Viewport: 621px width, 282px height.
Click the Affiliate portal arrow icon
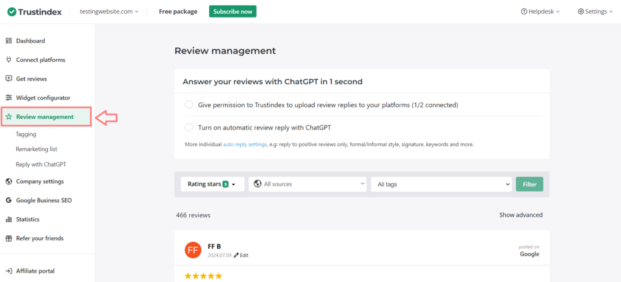(x=8, y=271)
